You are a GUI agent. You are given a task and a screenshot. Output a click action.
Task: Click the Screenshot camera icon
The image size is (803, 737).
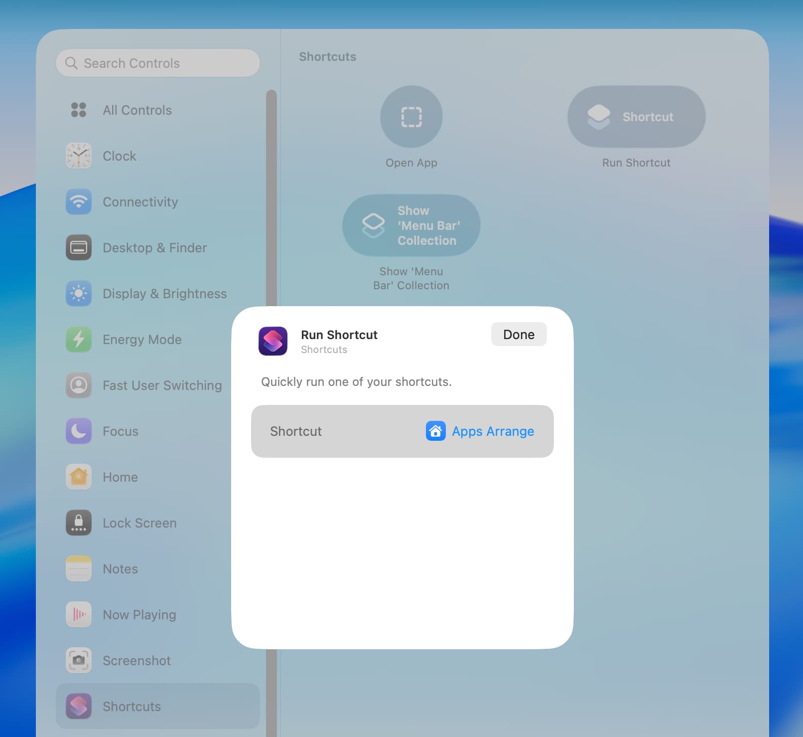point(79,660)
